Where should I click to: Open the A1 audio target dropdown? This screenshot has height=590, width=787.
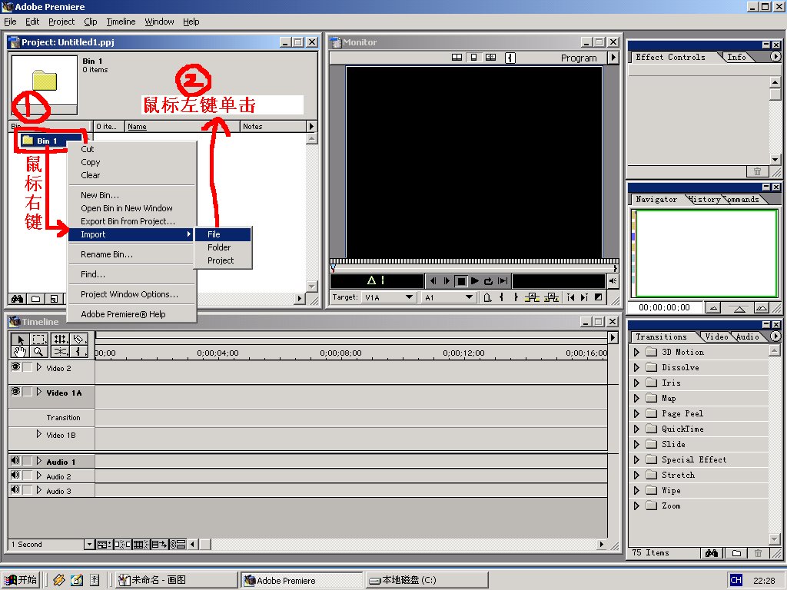[449, 297]
